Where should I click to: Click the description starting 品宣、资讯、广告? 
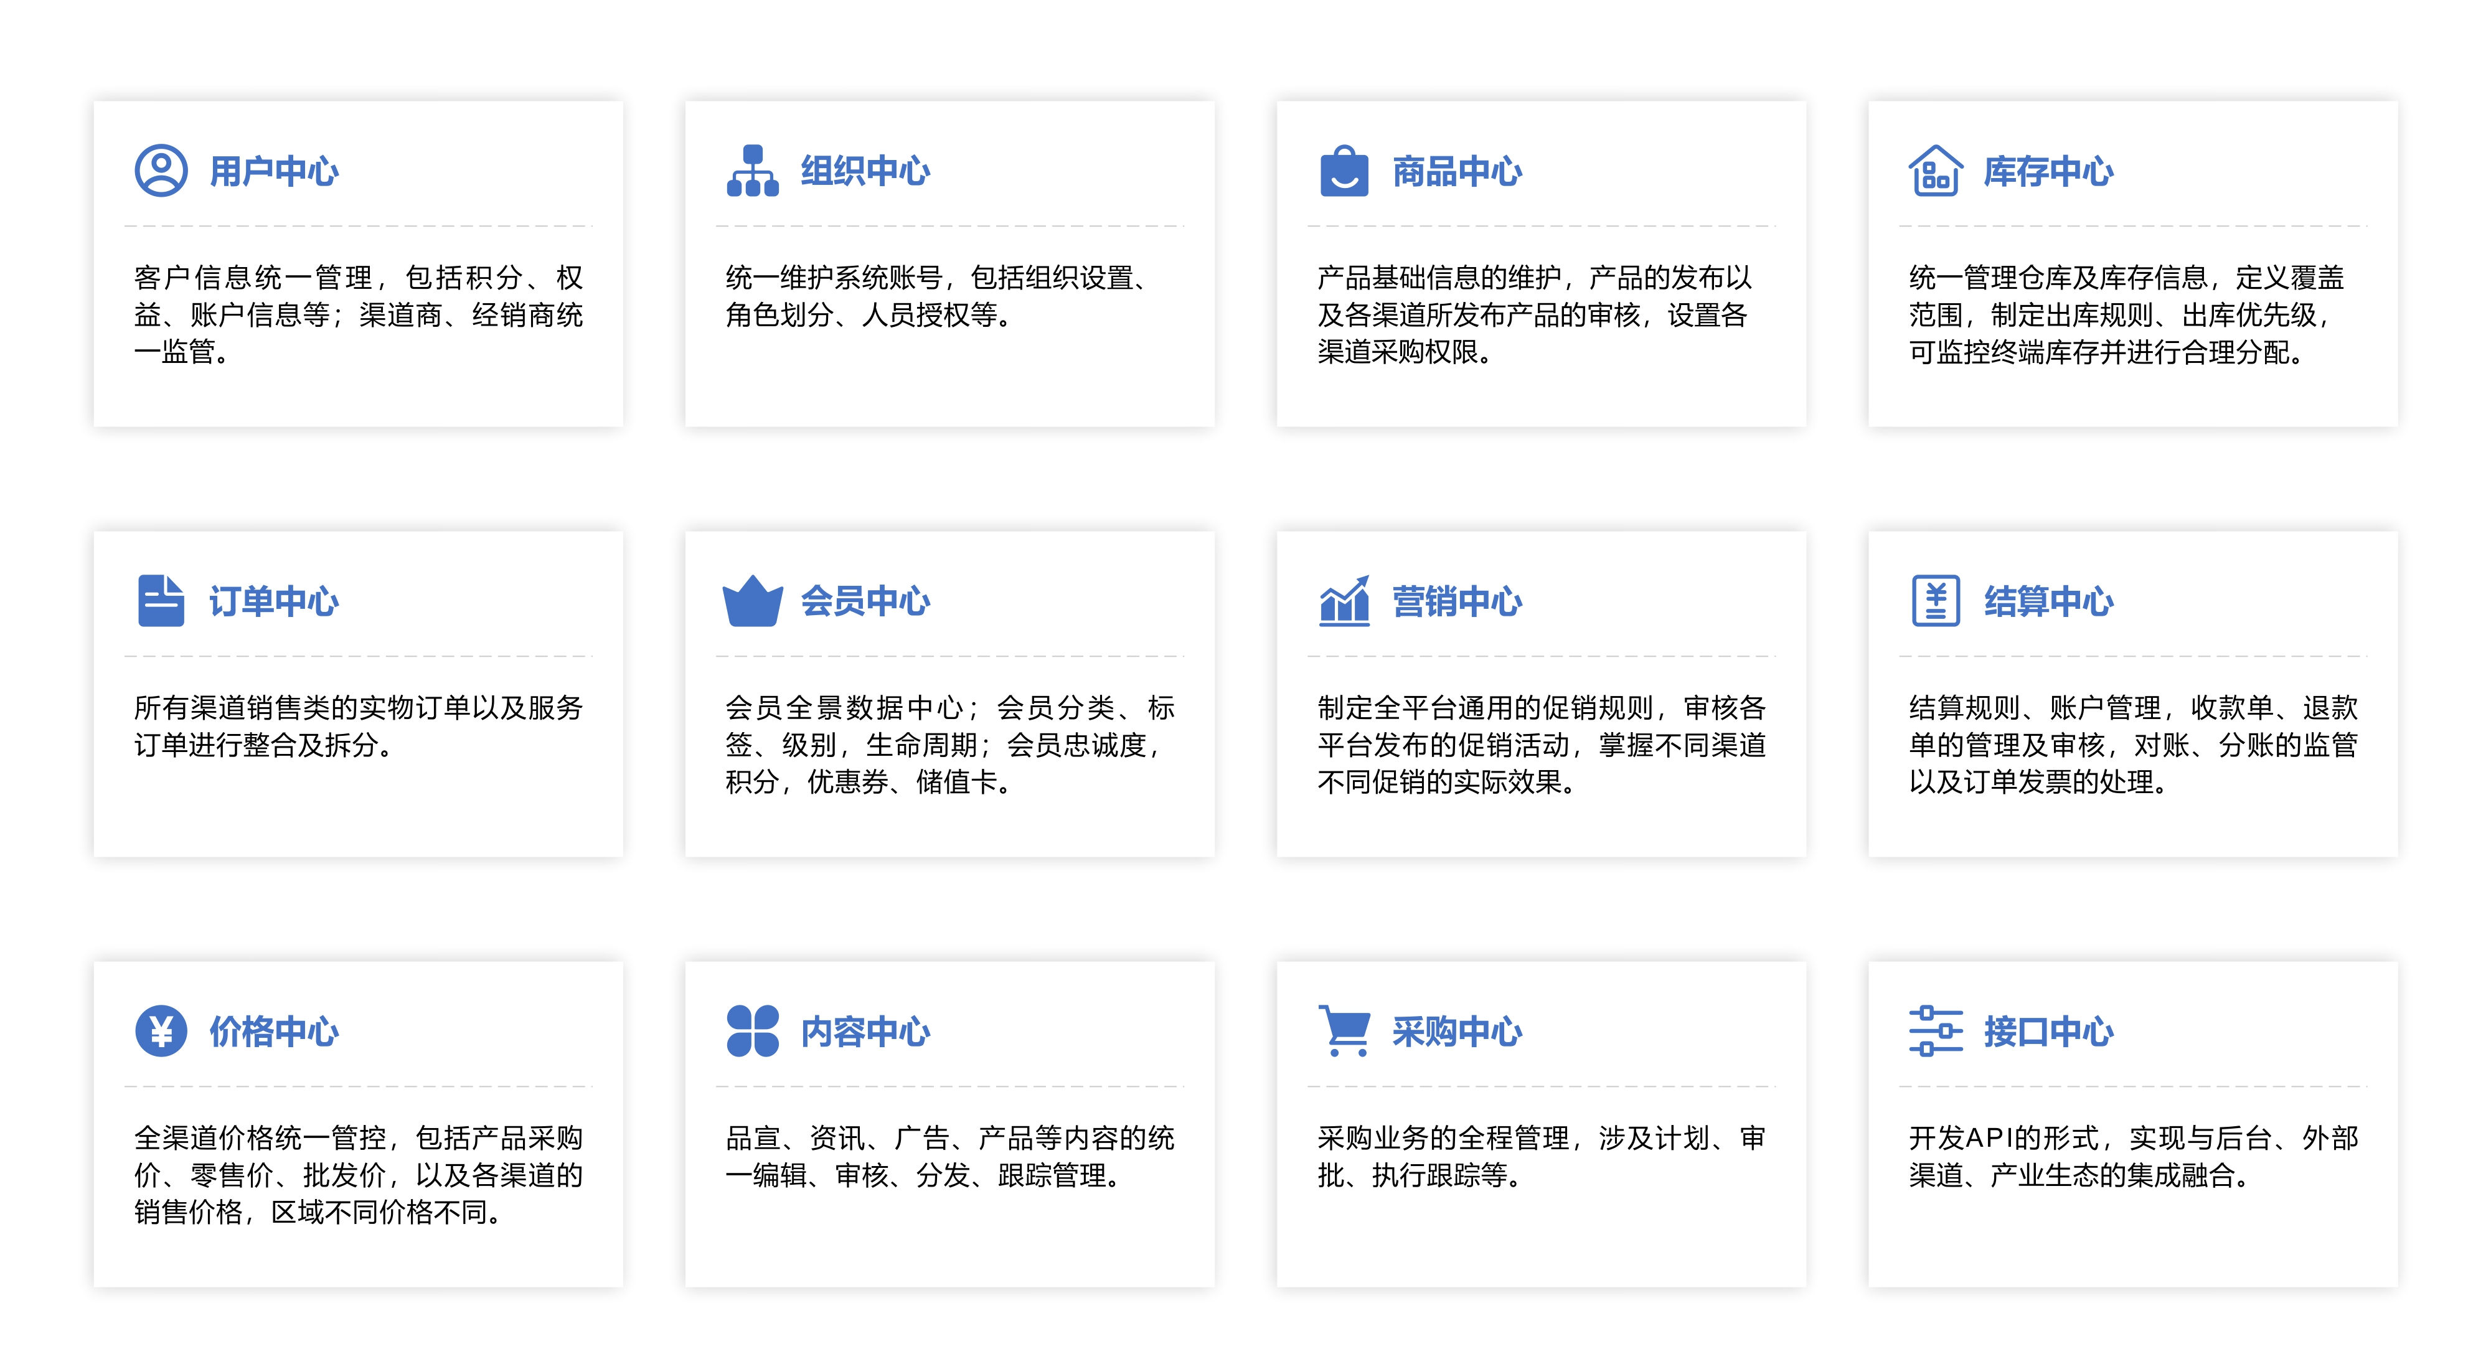pyautogui.click(x=951, y=1156)
